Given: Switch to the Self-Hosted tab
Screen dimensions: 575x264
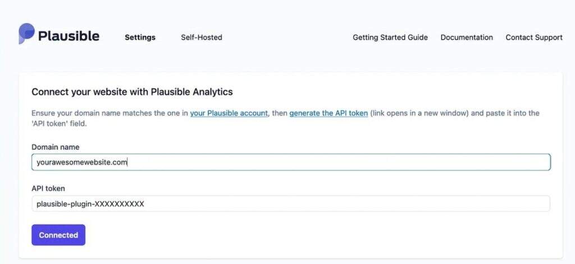Looking at the screenshot, I should [202, 38].
